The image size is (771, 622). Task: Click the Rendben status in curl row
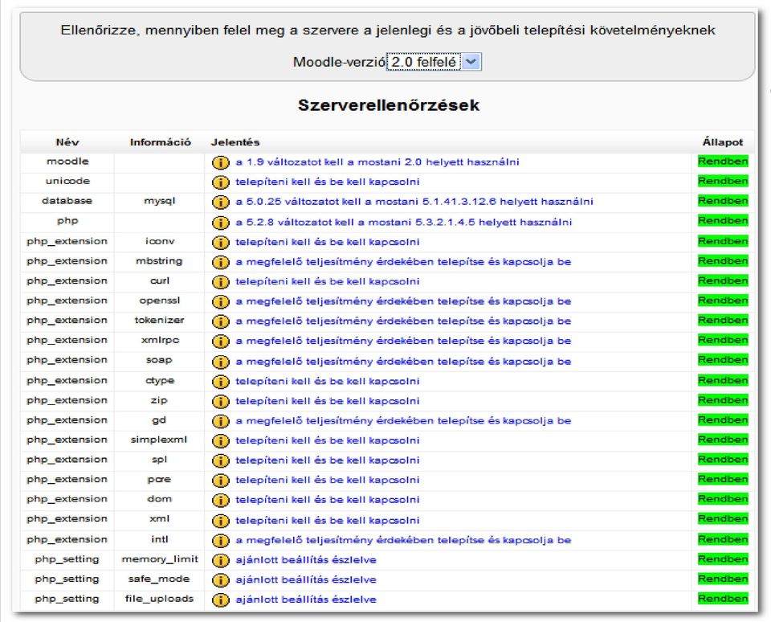723,280
